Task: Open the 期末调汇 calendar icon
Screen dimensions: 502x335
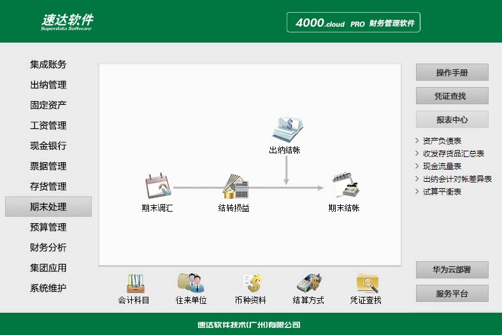Action: coord(158,186)
